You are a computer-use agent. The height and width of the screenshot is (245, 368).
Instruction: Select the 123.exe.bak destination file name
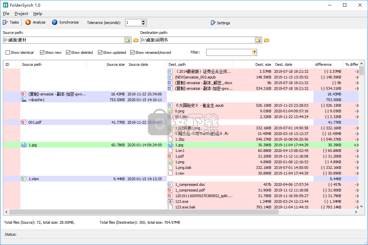click(x=185, y=207)
